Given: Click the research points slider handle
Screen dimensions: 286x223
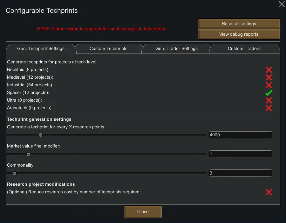Looking at the screenshot, I should (41, 135).
